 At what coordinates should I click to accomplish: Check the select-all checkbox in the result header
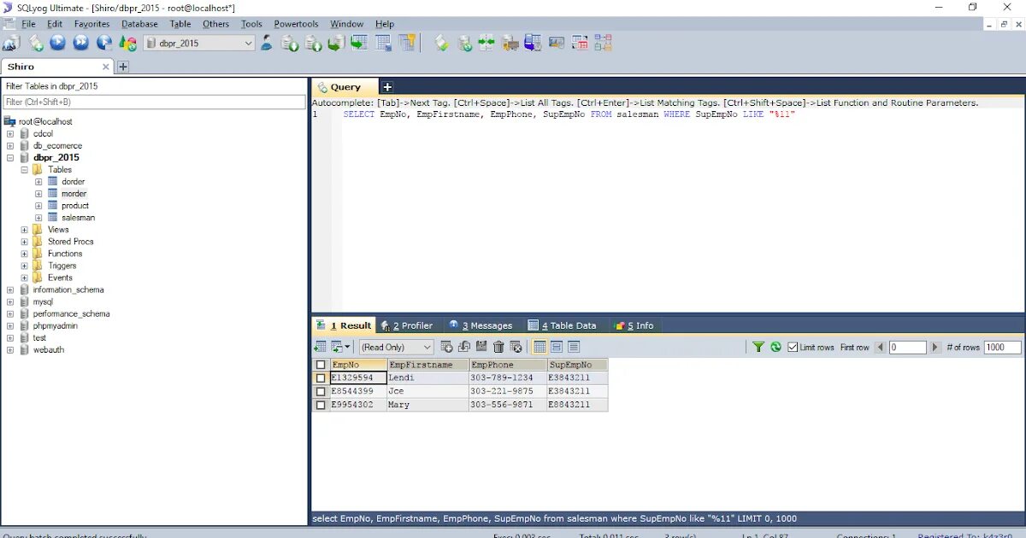321,365
